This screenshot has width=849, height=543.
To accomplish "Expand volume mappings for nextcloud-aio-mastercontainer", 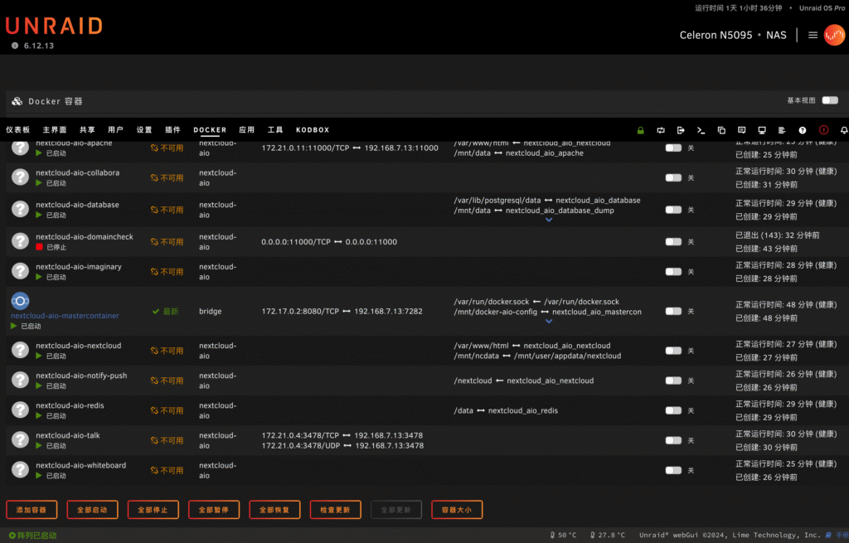I will (x=549, y=322).
